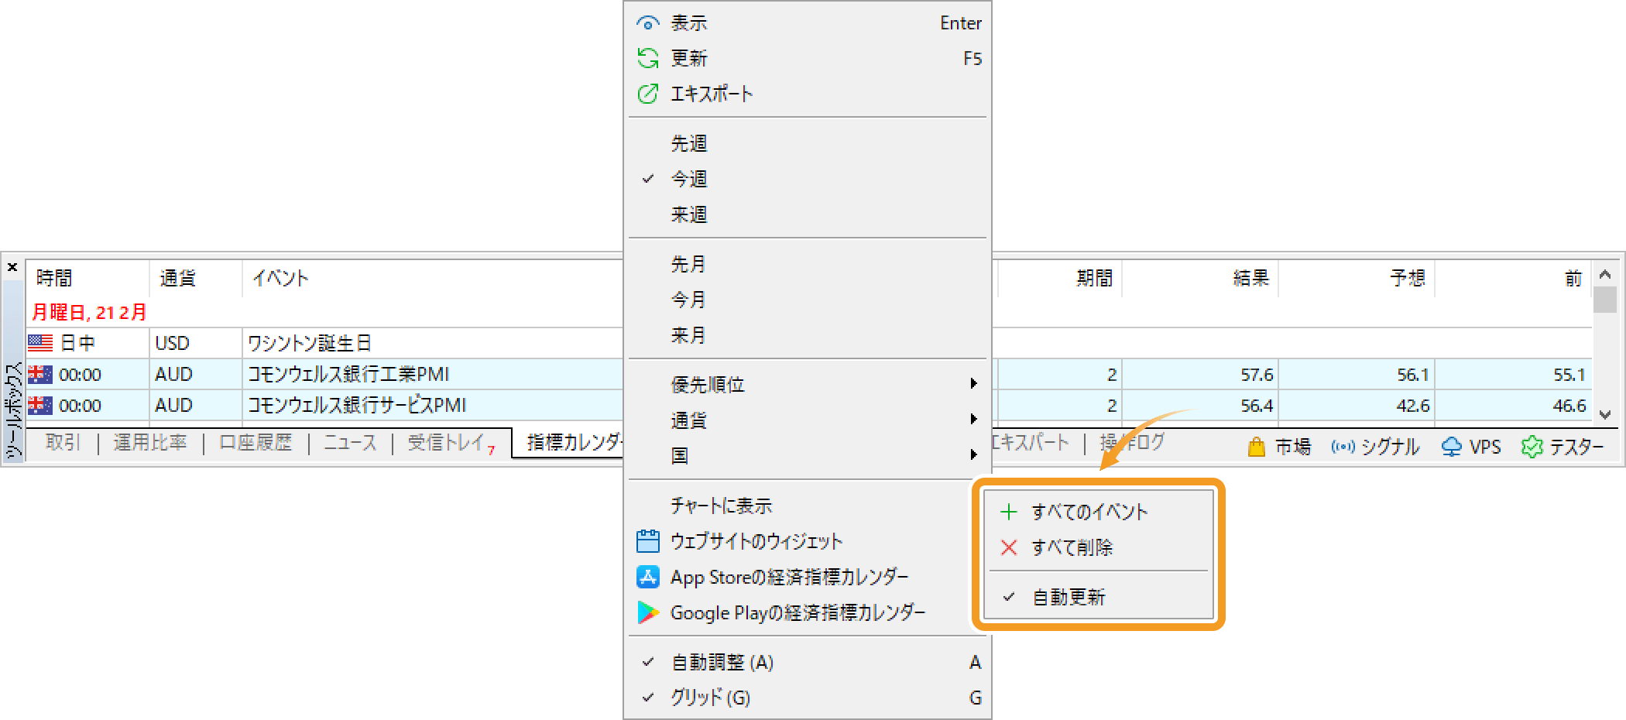This screenshot has width=1626, height=720.
Task: Click the App Store icon in menu
Action: (x=647, y=577)
